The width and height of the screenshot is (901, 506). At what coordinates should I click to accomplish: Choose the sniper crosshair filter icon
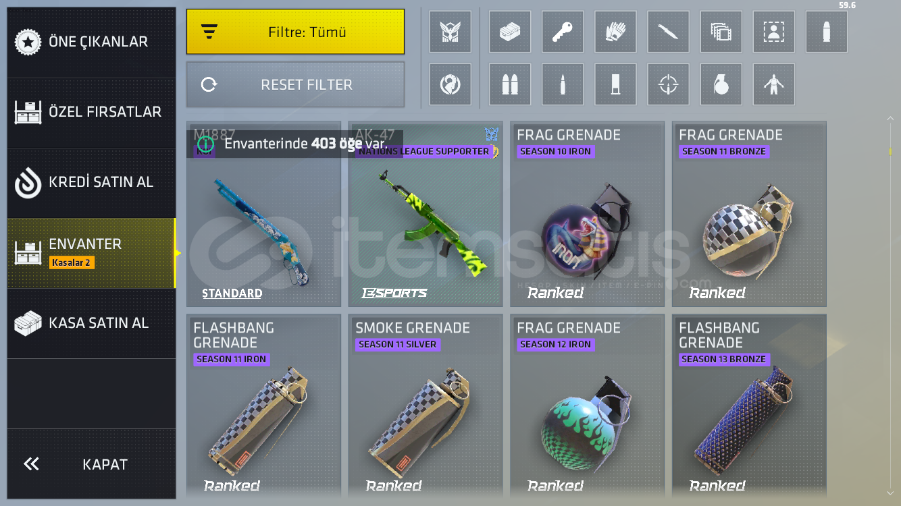(x=668, y=84)
